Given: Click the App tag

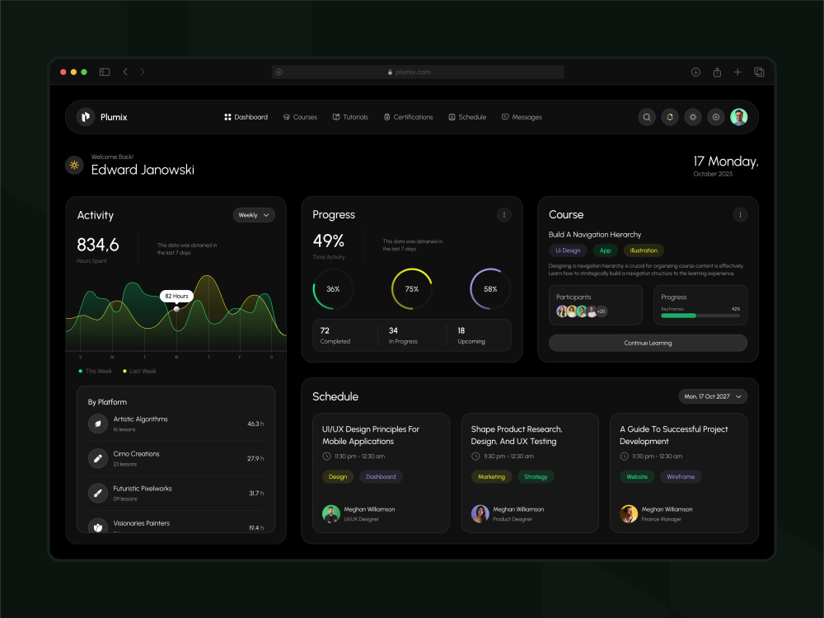Looking at the screenshot, I should 606,250.
